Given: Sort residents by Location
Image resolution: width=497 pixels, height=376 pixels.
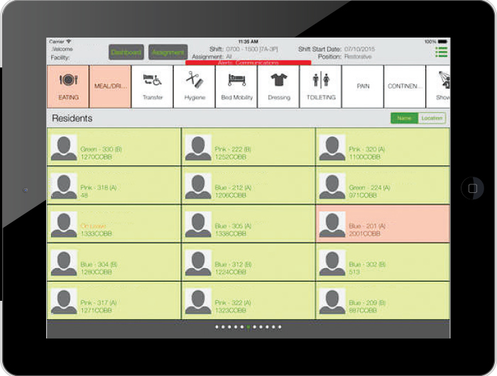Looking at the screenshot, I should point(432,118).
